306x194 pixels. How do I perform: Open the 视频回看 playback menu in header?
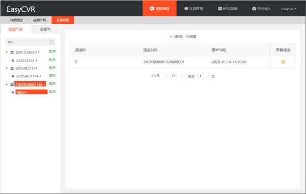point(160,9)
